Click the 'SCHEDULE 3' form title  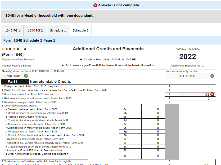tap(14, 49)
